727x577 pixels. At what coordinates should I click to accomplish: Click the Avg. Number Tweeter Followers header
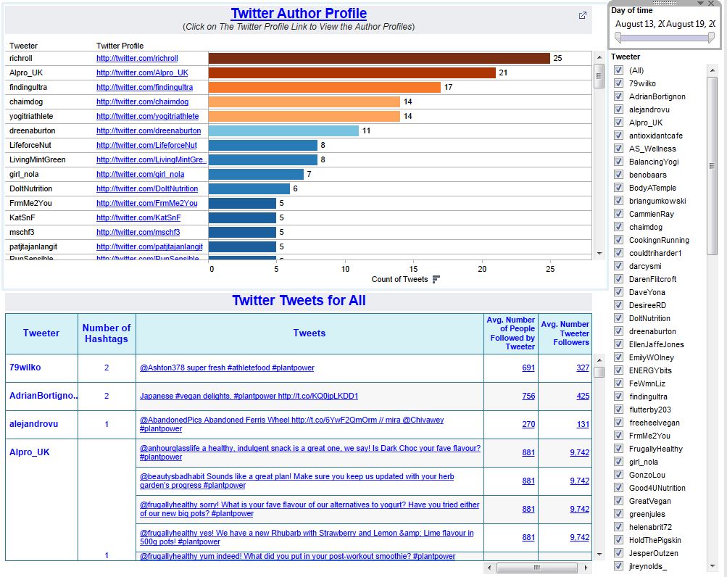[x=565, y=333]
